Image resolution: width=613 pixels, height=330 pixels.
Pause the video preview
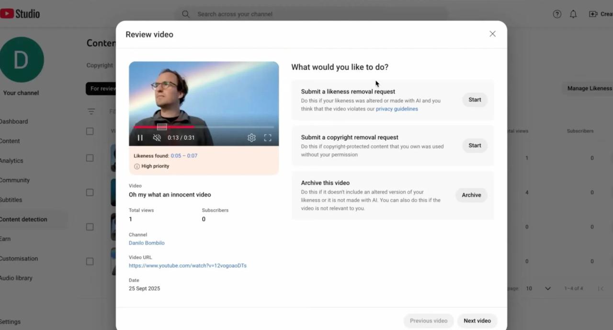pyautogui.click(x=140, y=138)
